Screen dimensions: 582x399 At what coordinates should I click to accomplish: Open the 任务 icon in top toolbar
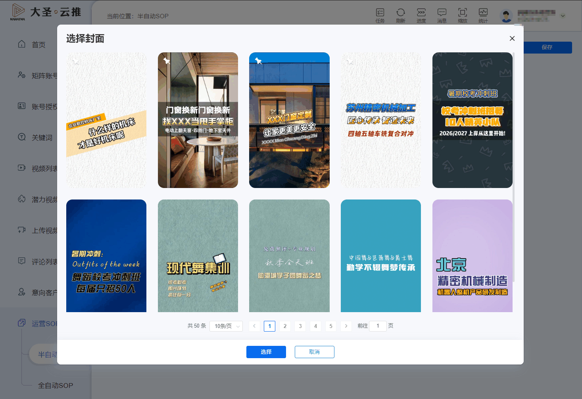coord(380,13)
